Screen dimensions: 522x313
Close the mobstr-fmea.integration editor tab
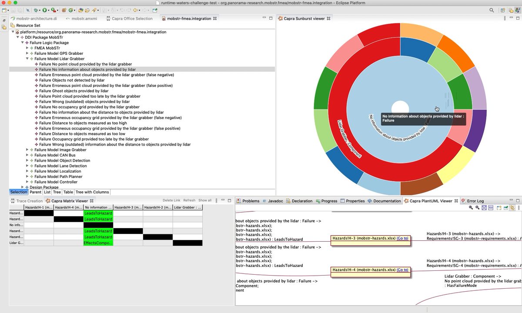click(x=215, y=19)
